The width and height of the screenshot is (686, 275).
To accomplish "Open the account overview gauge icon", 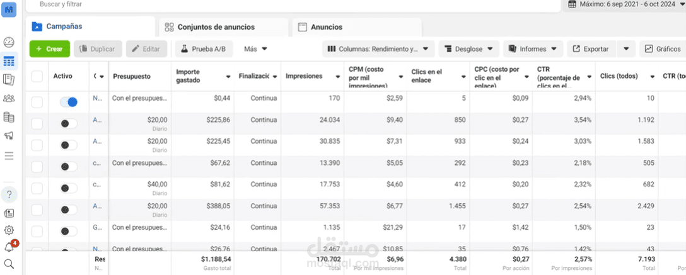I will [9, 43].
